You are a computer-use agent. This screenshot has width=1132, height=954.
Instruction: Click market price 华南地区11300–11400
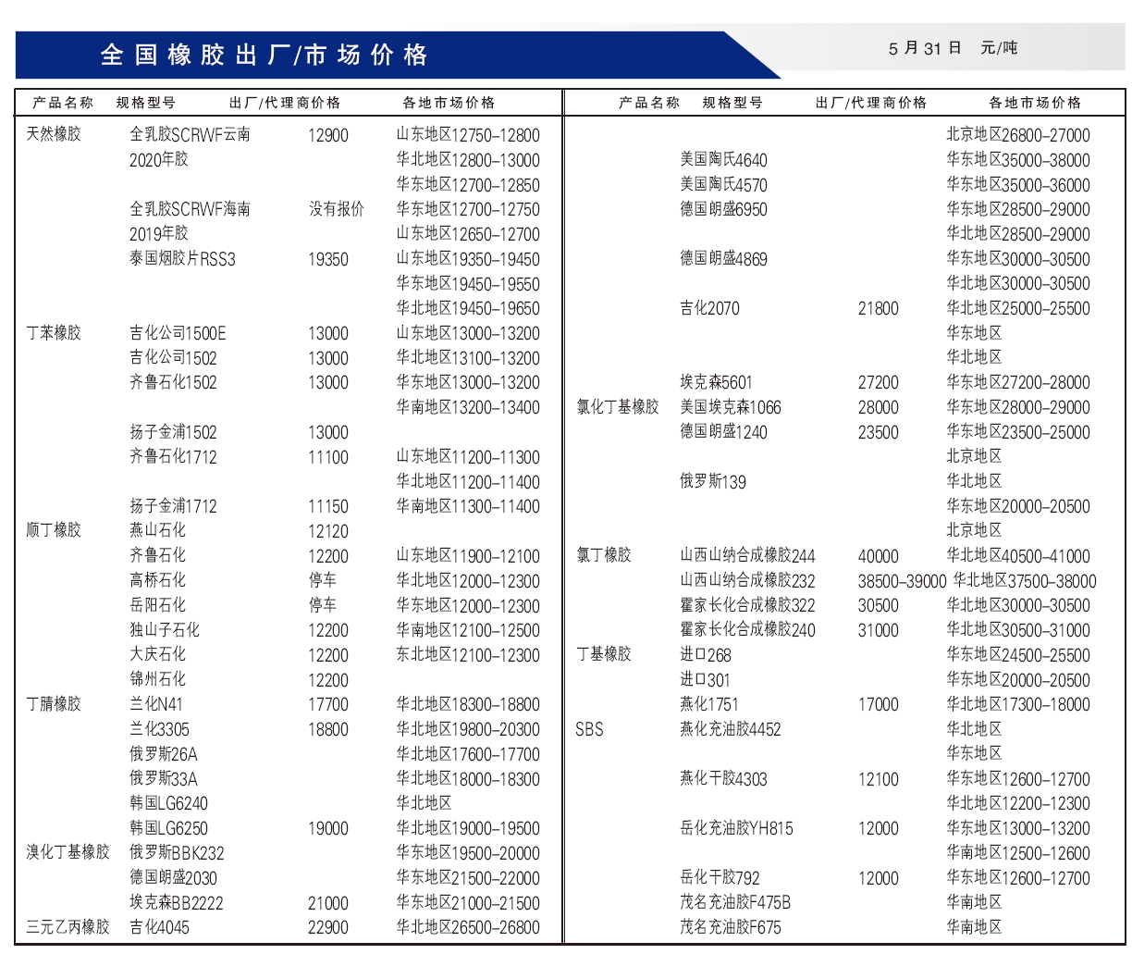pyautogui.click(x=468, y=506)
